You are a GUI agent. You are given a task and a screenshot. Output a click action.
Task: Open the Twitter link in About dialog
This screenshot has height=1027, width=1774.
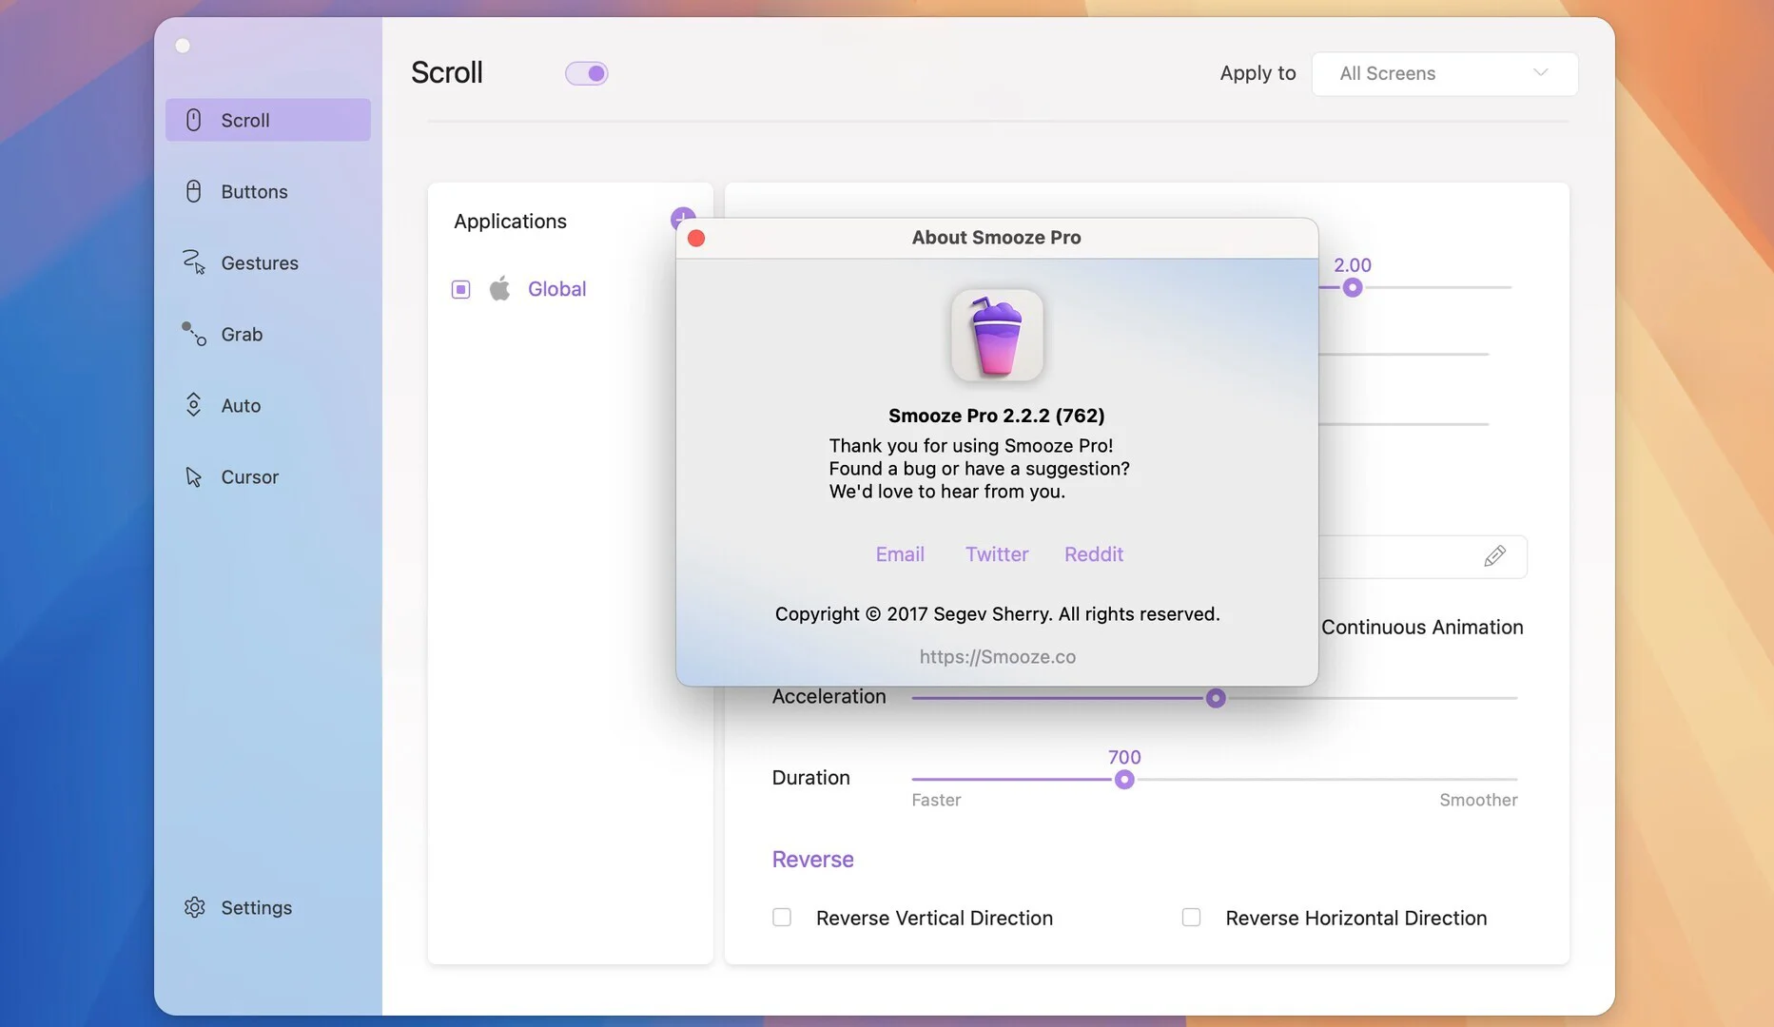[997, 554]
